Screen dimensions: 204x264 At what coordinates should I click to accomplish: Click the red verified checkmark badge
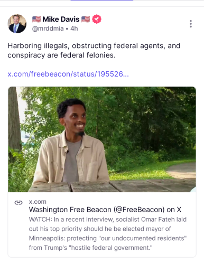(97, 19)
